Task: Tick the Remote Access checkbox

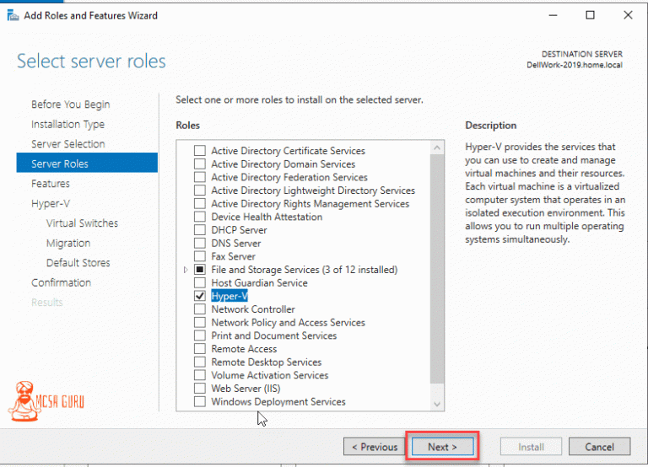Action: coord(200,349)
